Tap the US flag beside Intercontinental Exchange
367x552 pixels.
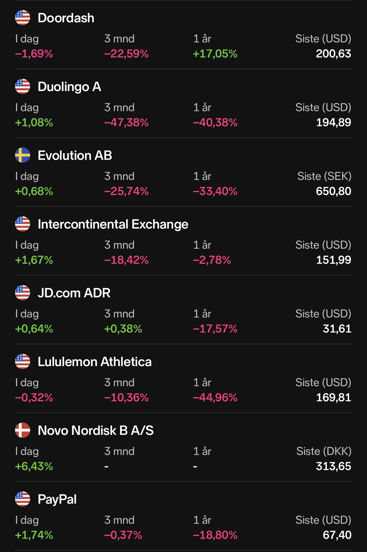point(23,224)
